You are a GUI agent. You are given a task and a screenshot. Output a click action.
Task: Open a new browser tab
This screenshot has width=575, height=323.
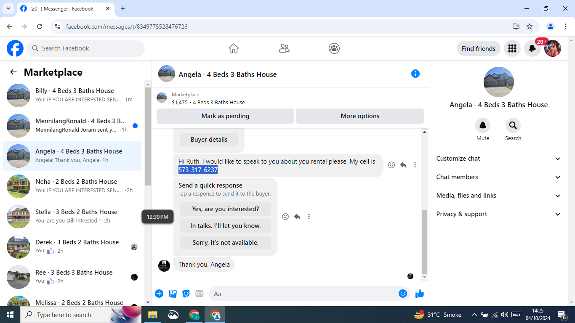(x=123, y=8)
